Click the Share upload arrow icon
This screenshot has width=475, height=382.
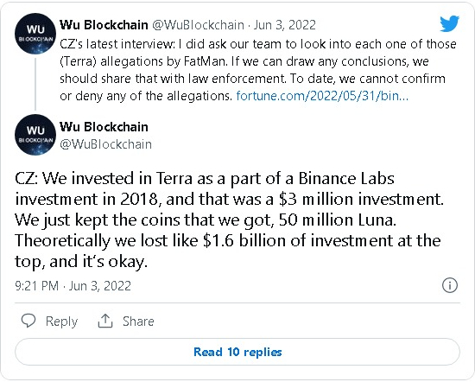click(x=105, y=321)
